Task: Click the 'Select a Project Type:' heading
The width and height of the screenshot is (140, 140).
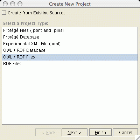Action: tap(25, 23)
